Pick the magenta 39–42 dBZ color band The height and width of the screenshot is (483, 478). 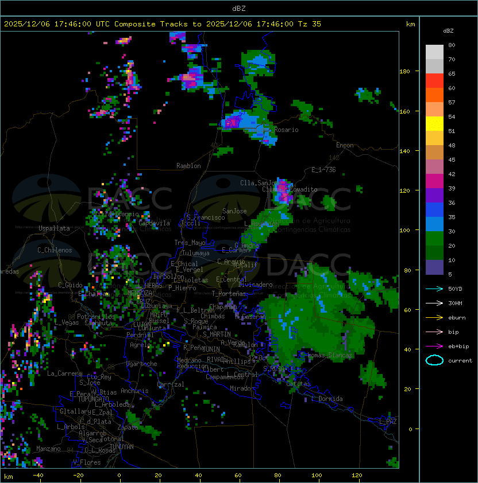(x=434, y=181)
